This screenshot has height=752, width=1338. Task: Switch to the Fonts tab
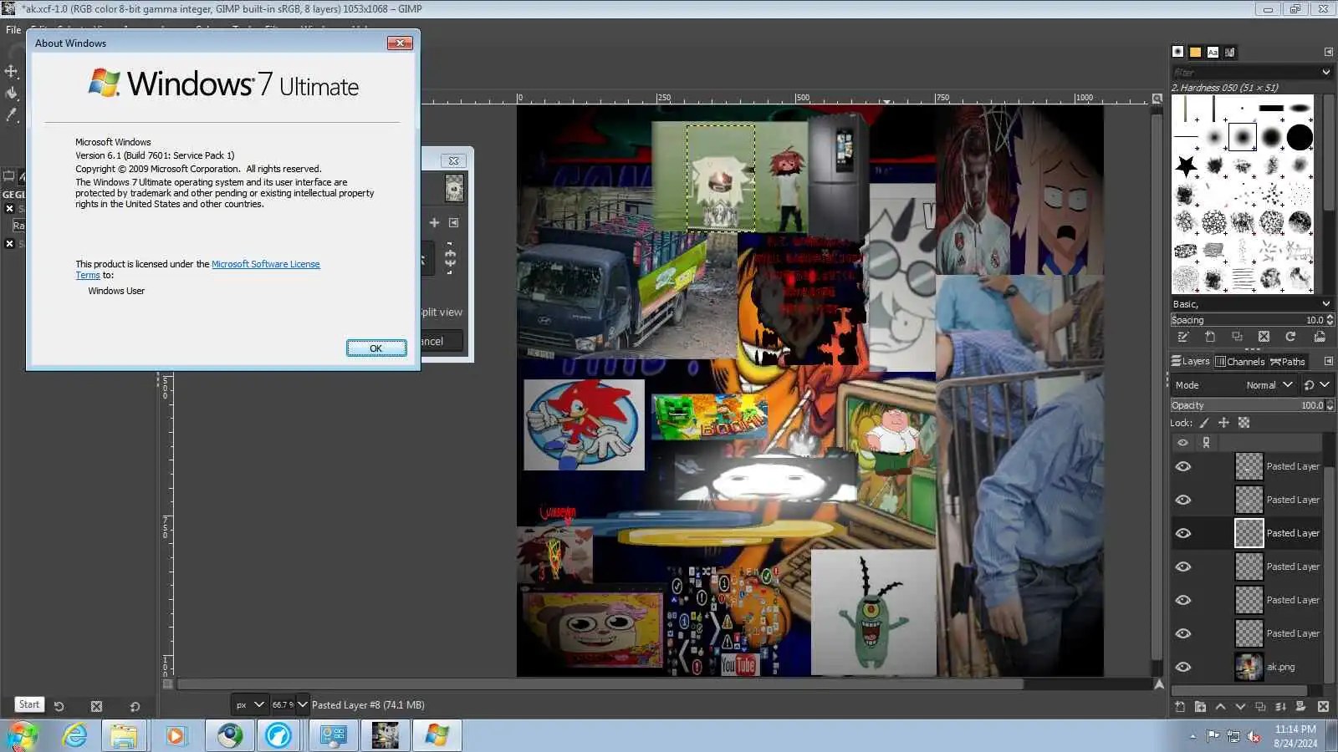click(x=1213, y=52)
